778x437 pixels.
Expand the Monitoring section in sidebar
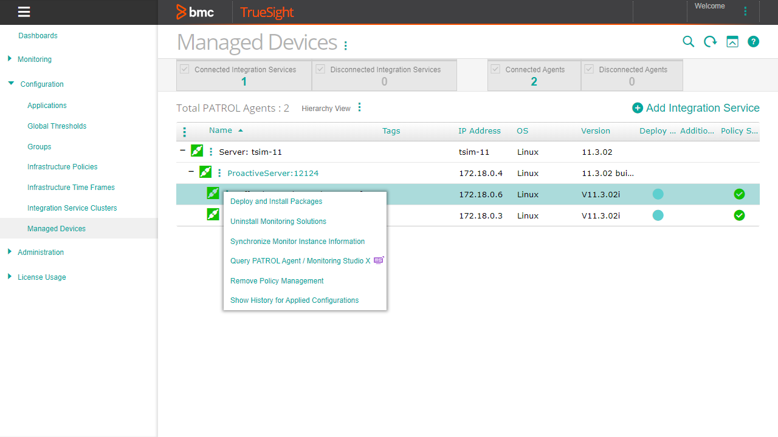coord(10,58)
